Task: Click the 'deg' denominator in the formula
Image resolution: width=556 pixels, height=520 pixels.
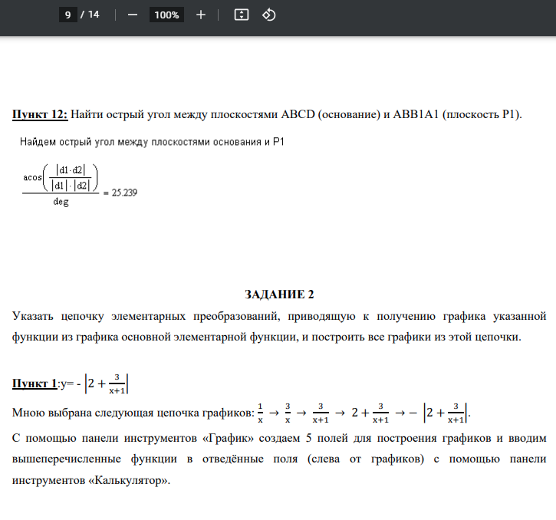Action: (x=61, y=202)
